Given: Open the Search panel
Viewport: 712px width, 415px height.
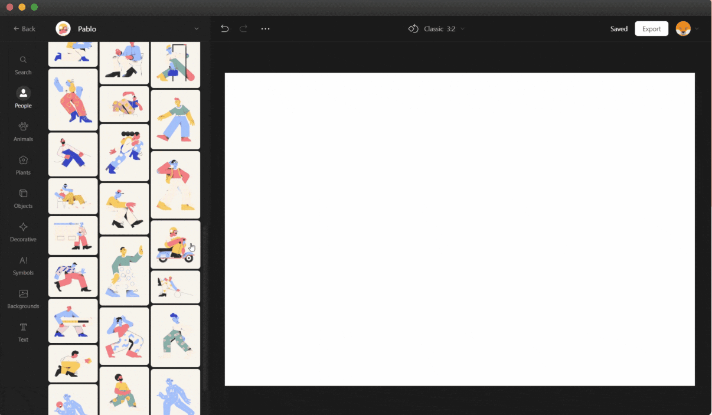Looking at the screenshot, I should pyautogui.click(x=23, y=65).
